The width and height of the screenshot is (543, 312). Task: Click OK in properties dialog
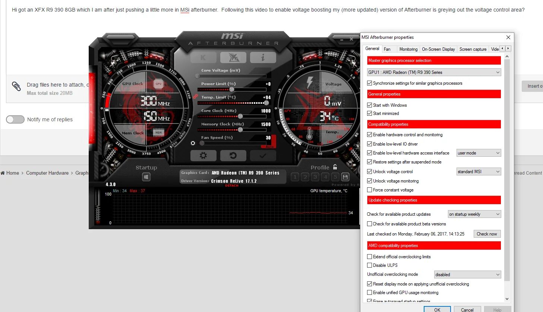pyautogui.click(x=437, y=309)
